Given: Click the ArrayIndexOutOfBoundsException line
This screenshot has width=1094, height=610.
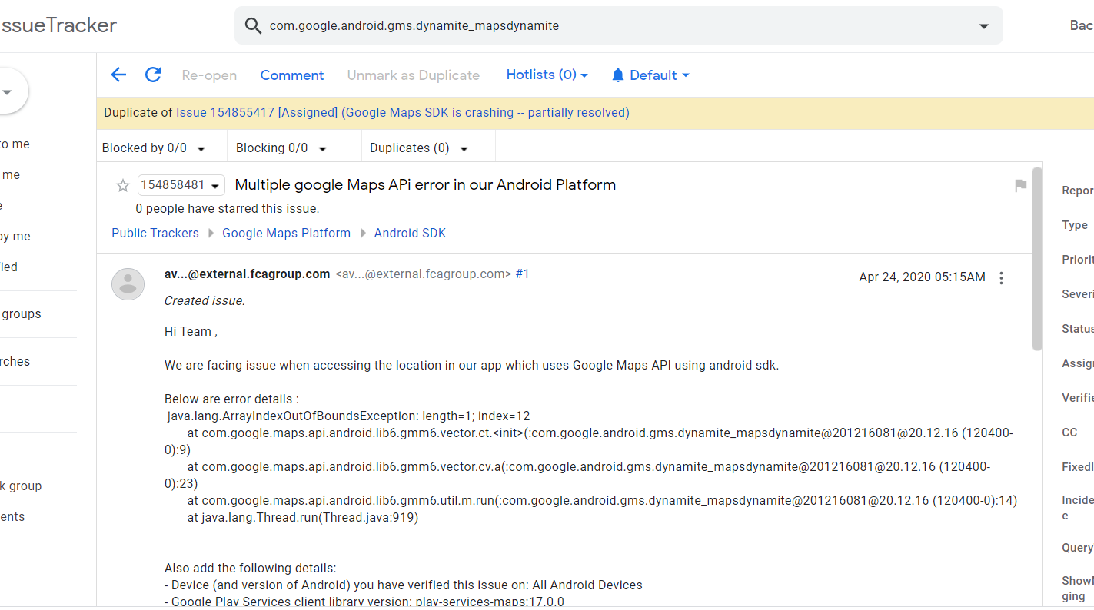Looking at the screenshot, I should [x=349, y=416].
